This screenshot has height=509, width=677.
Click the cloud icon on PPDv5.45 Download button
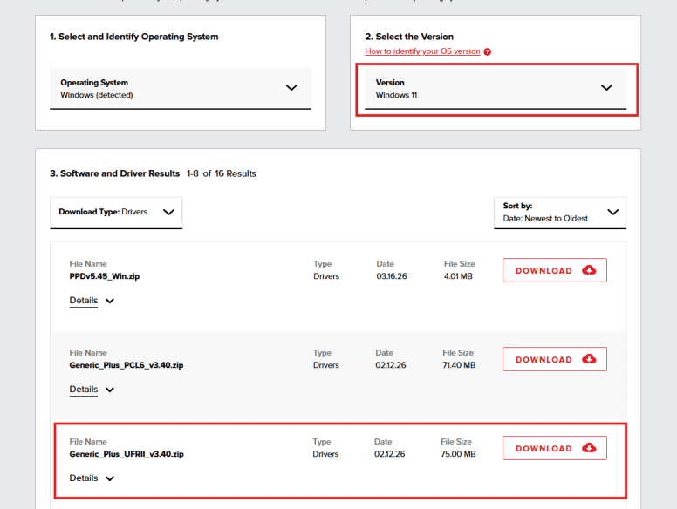point(589,270)
